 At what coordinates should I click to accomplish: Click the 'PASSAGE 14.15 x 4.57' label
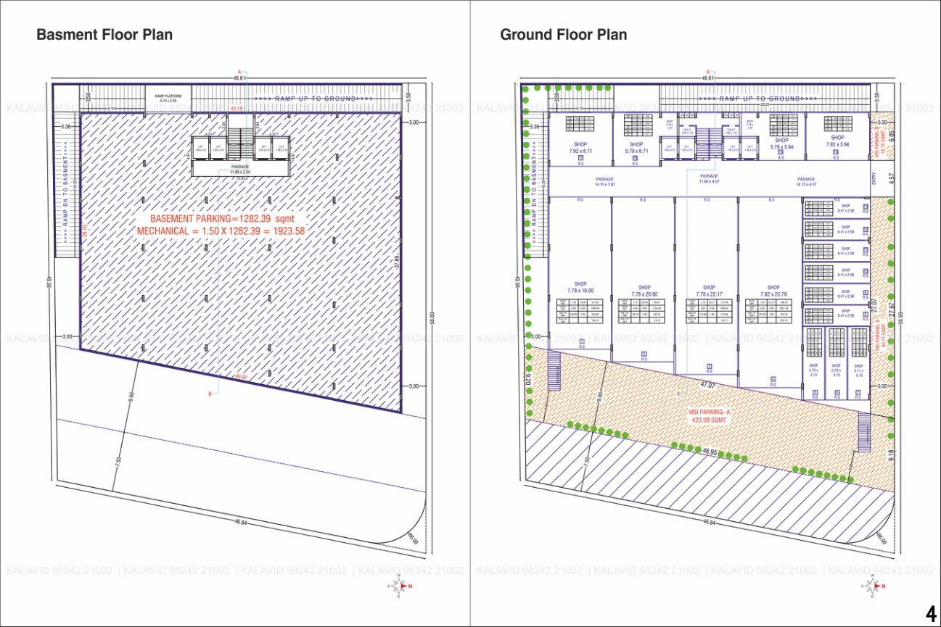(806, 181)
